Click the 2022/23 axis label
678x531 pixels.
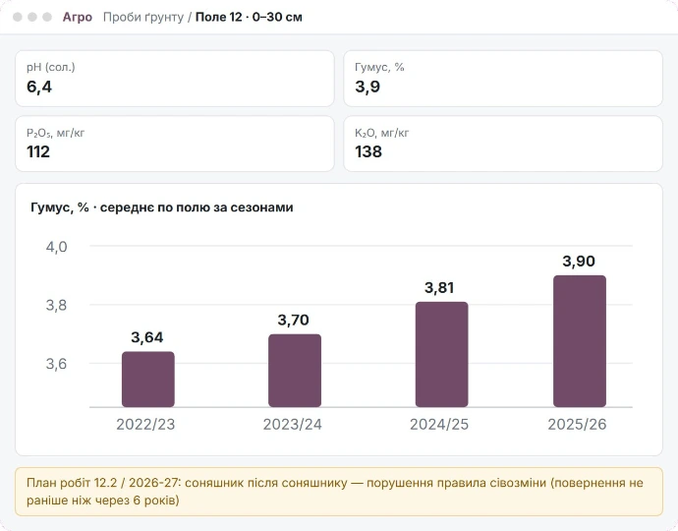pos(145,424)
